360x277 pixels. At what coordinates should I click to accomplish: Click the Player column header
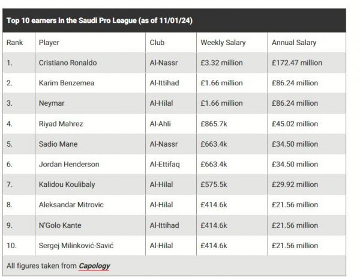49,43
